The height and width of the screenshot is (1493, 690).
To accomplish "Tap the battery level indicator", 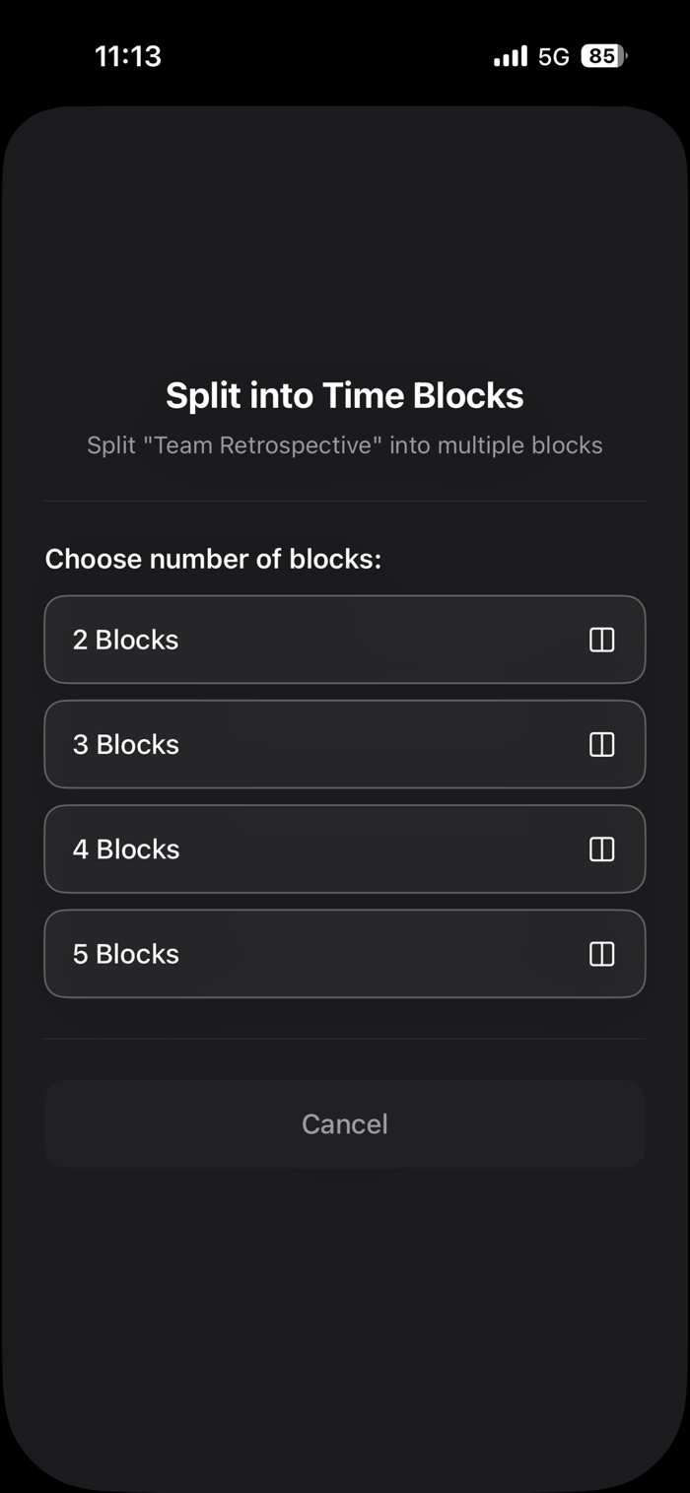I will click(603, 56).
